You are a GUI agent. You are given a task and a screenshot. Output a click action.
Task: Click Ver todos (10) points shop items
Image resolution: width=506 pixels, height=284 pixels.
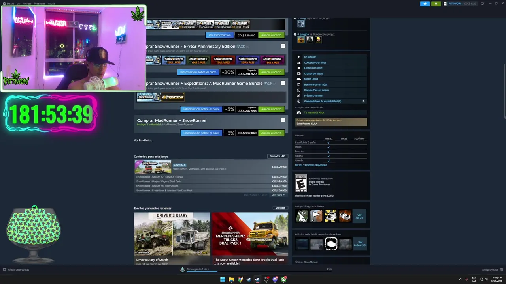(x=360, y=244)
